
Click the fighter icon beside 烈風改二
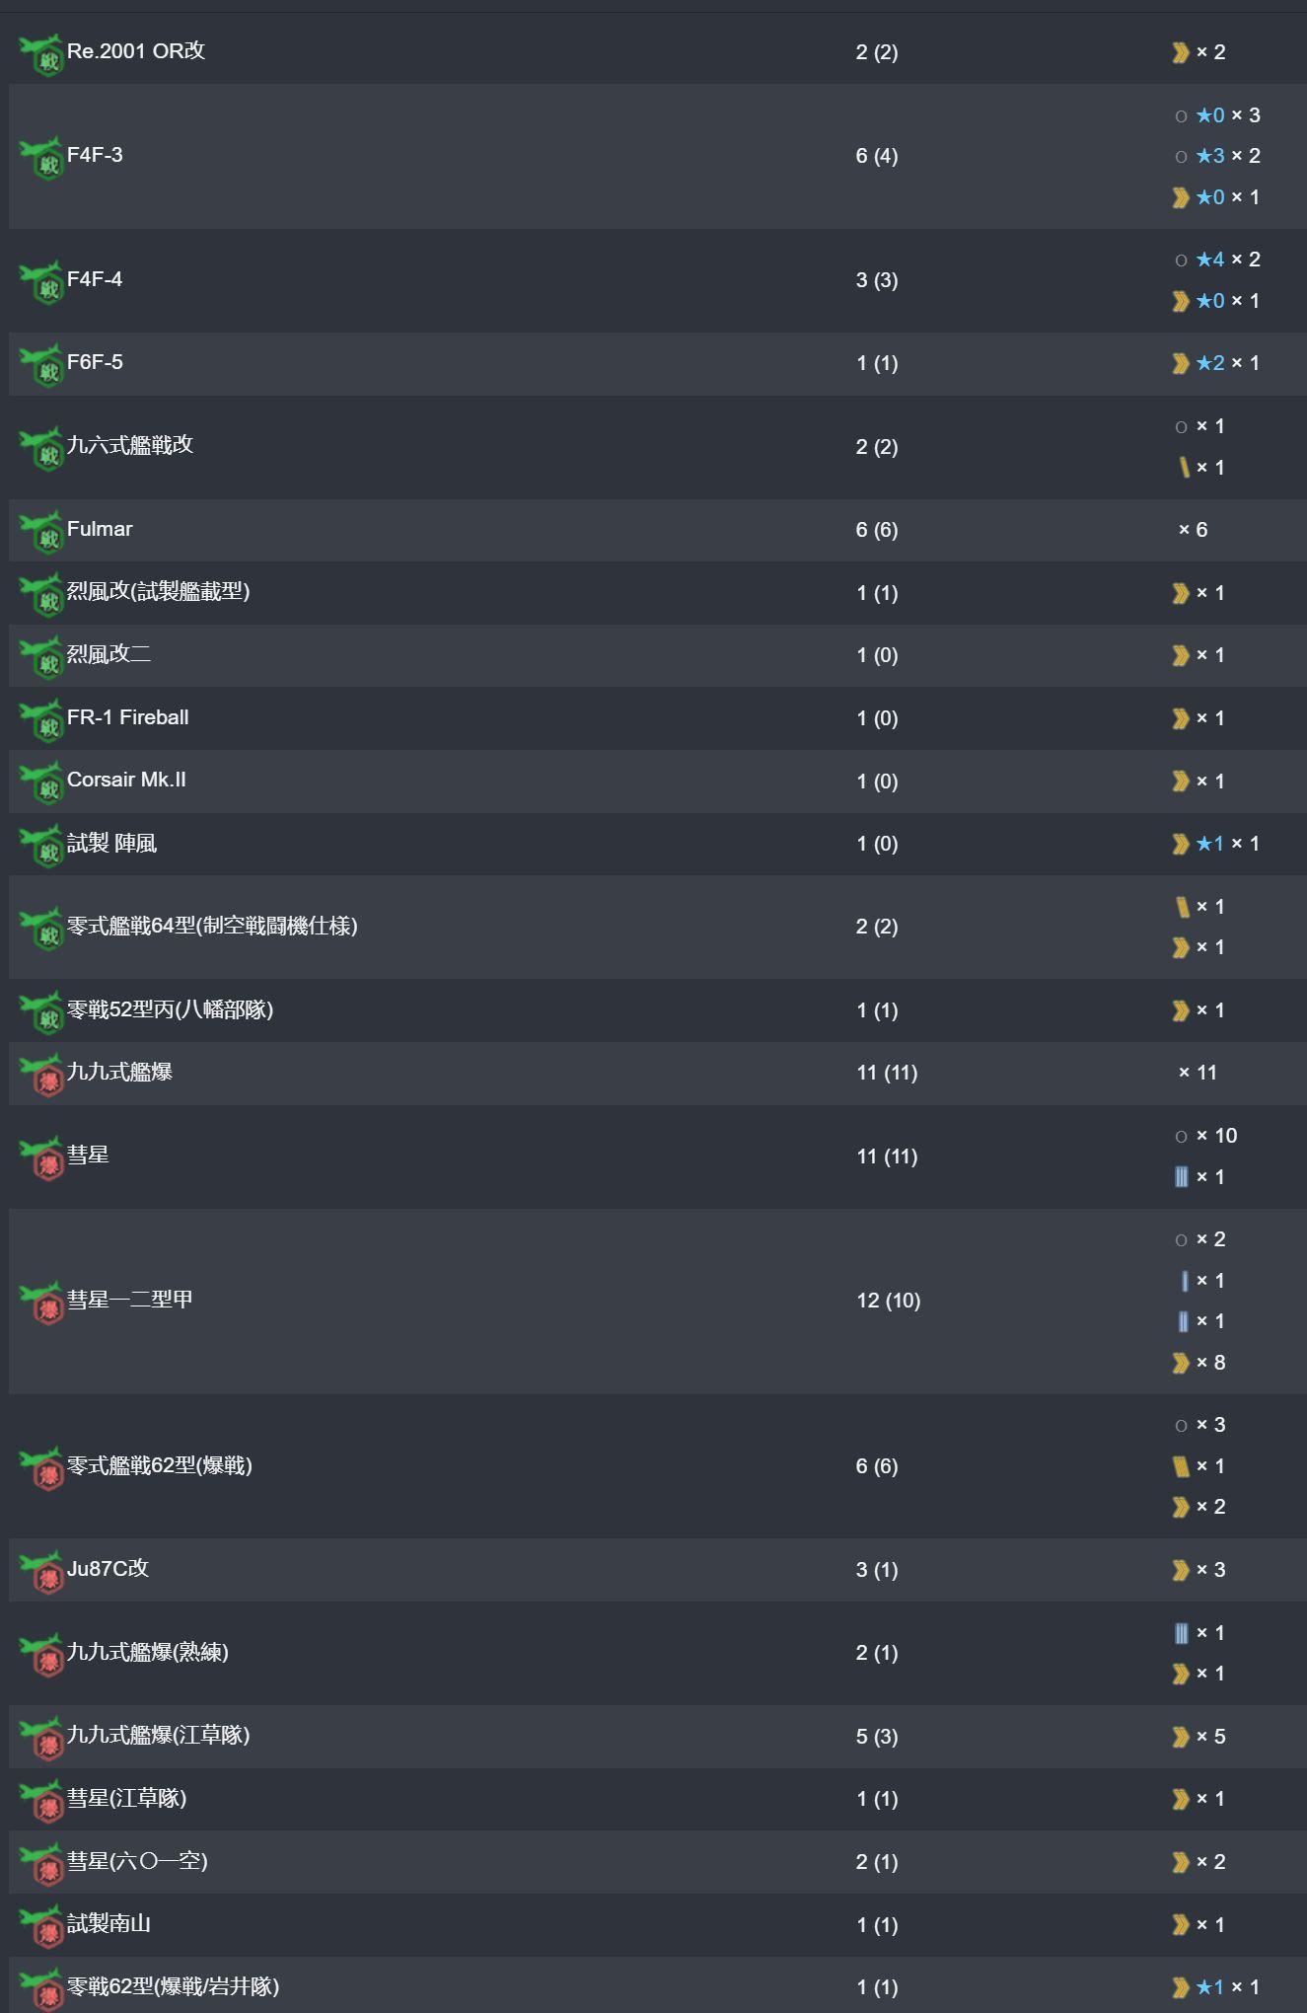41,657
